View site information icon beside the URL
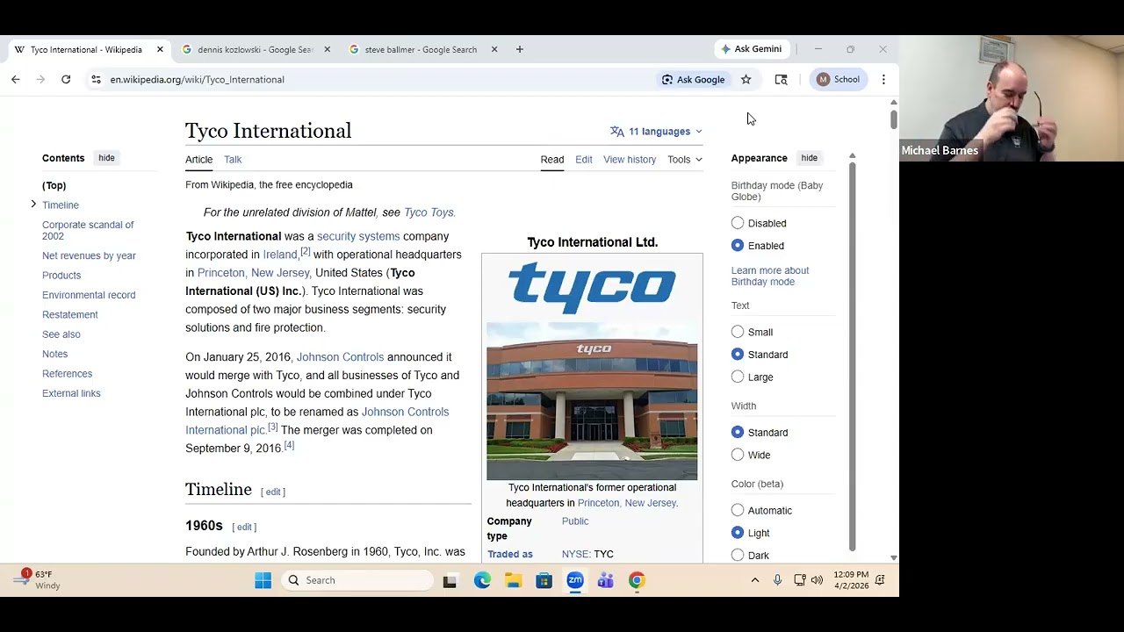This screenshot has height=632, width=1124. coord(96,79)
